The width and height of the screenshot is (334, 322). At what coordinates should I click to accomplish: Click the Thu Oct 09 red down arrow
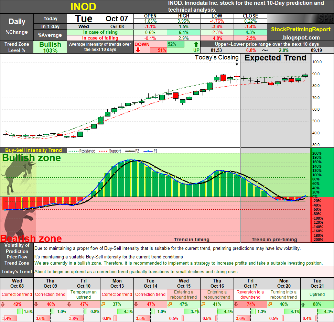[x=36, y=304]
